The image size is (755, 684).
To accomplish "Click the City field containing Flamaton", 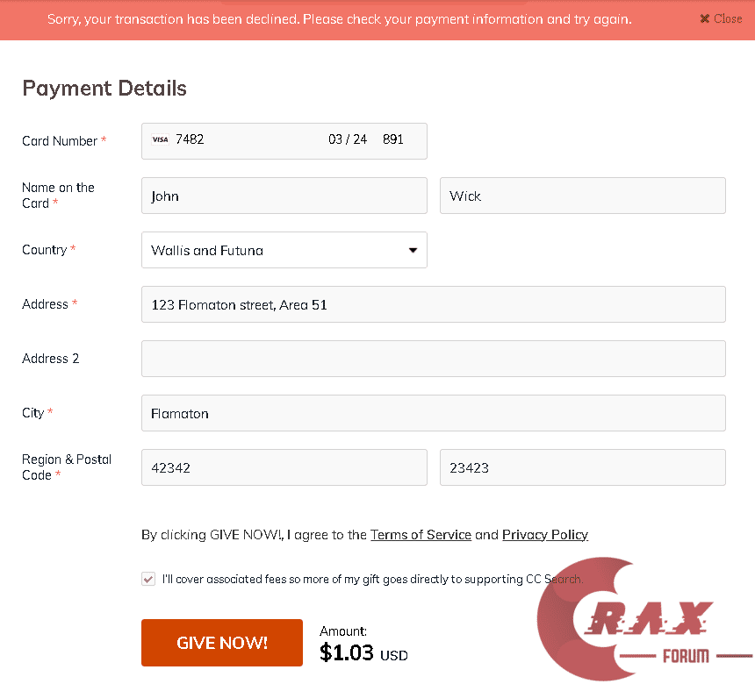I will tap(434, 413).
